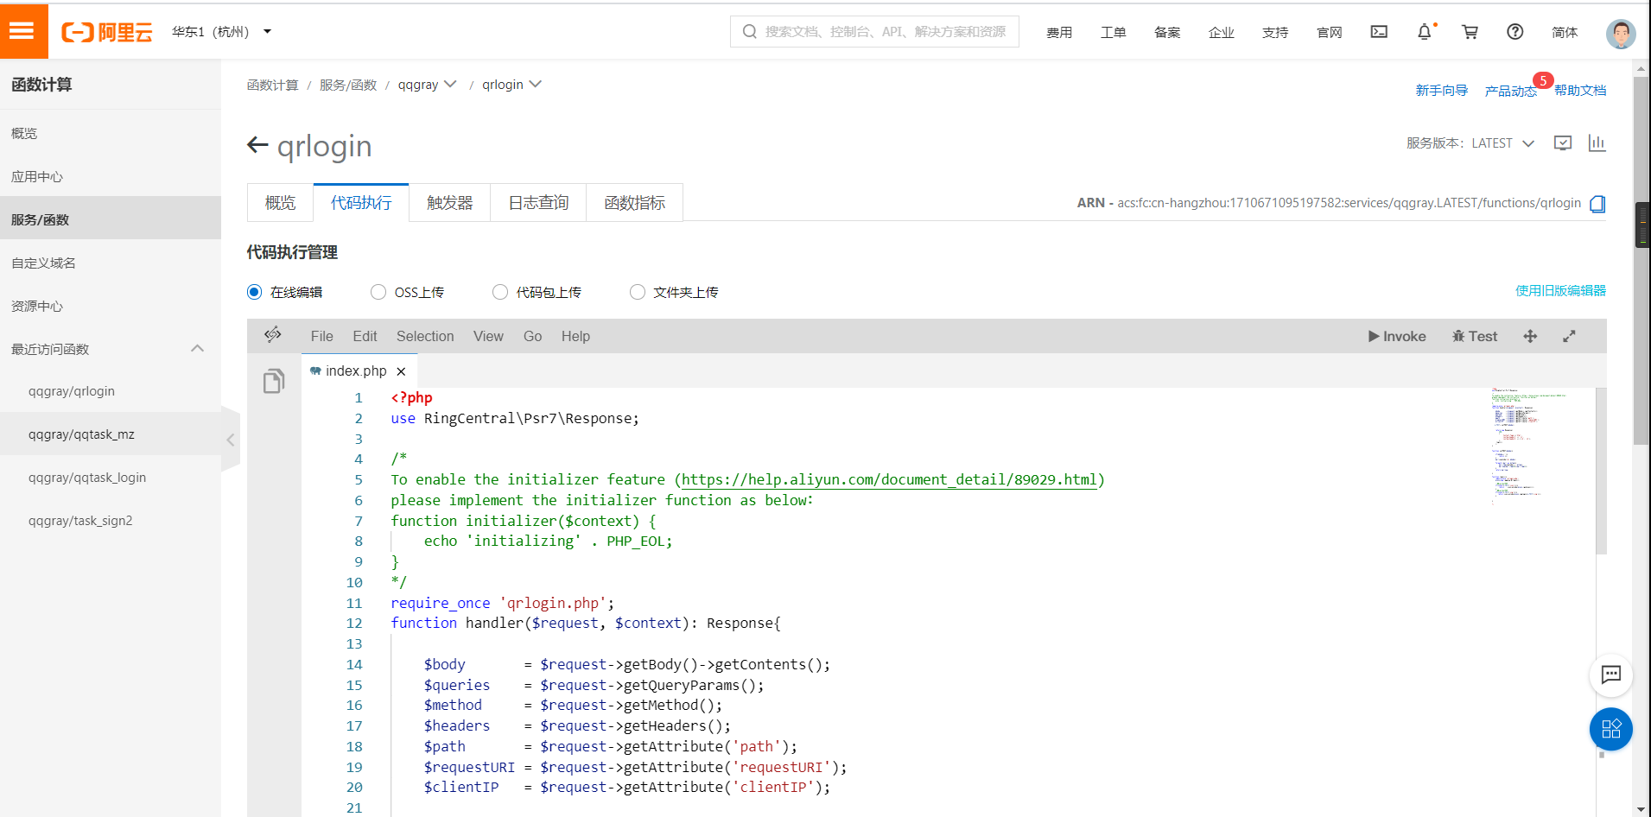Close the index.php editor tab
1651x817 pixels.
click(401, 371)
